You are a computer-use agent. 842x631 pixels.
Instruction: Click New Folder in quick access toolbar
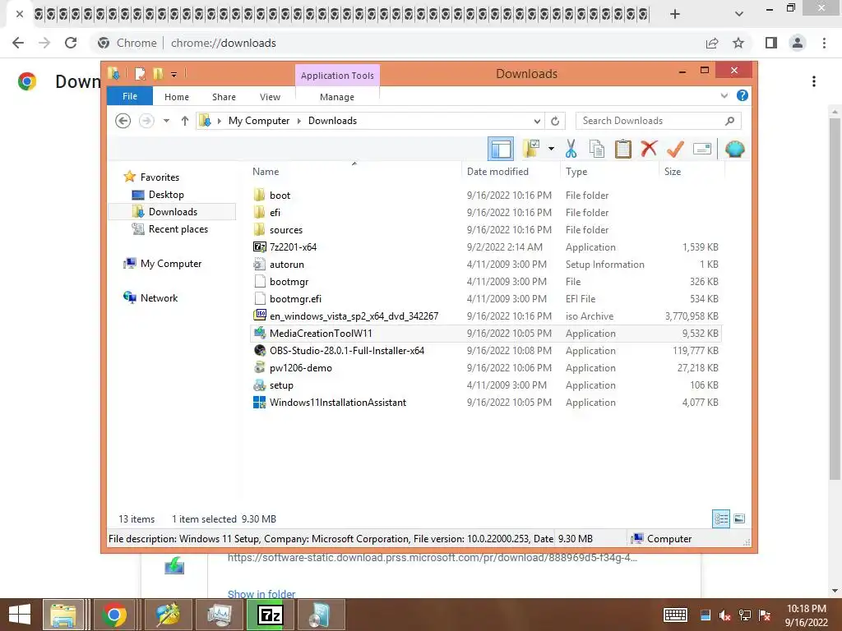click(x=158, y=73)
